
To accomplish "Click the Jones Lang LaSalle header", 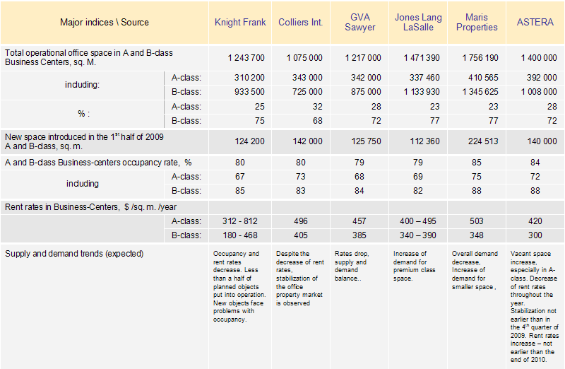I will coord(418,23).
